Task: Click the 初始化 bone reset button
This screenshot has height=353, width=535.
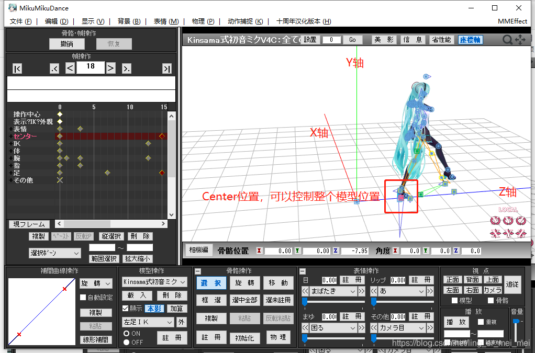Action: (244, 338)
